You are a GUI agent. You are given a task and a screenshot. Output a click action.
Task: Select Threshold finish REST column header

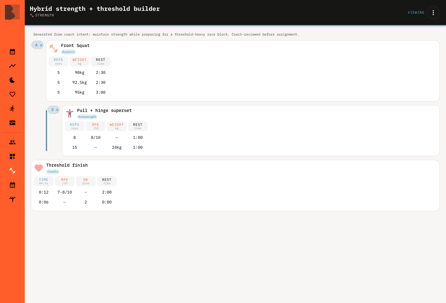(107, 181)
